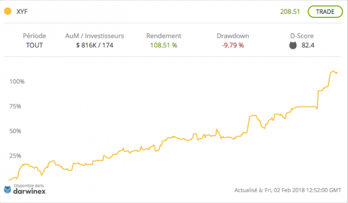Click the chart's last data point marker

pos(336,73)
